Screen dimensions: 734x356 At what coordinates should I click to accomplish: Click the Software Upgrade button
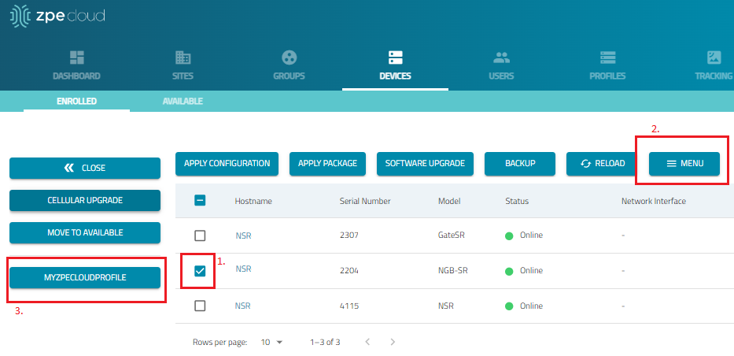pyautogui.click(x=425, y=164)
